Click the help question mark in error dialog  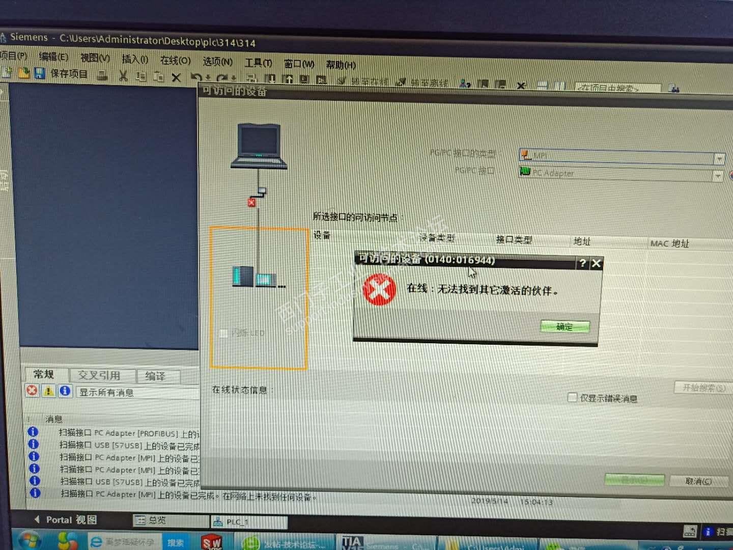tap(583, 263)
